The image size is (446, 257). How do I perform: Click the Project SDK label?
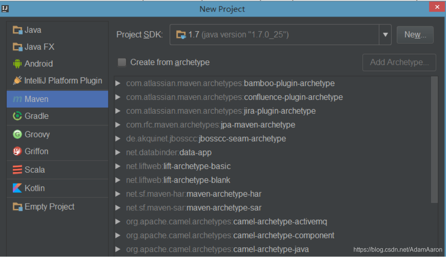tap(139, 35)
